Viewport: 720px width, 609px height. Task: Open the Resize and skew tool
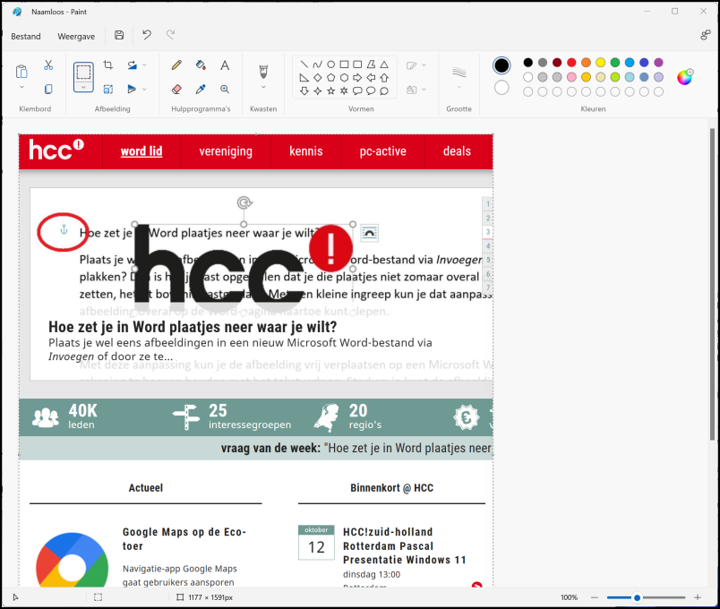[x=108, y=89]
